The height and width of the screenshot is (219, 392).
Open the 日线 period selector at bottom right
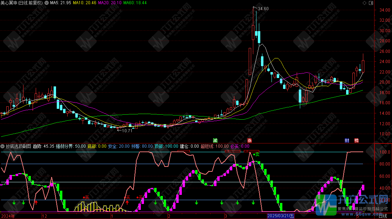pos(383,216)
